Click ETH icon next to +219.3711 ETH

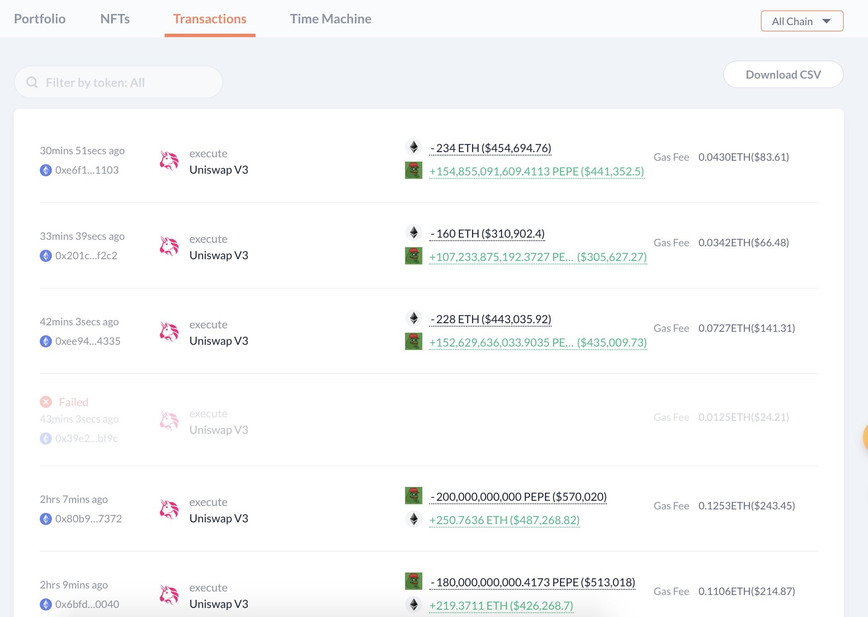tap(414, 605)
